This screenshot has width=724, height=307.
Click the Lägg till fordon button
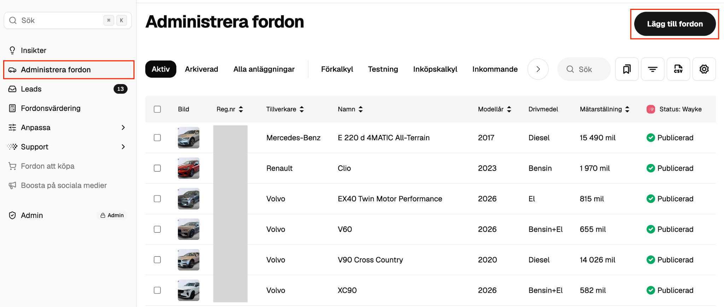point(675,24)
